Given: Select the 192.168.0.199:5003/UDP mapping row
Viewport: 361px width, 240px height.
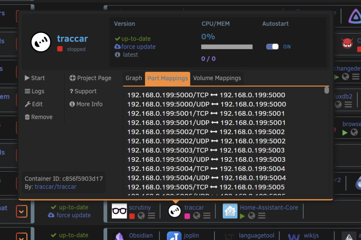Looking at the screenshot, I should (206, 159).
